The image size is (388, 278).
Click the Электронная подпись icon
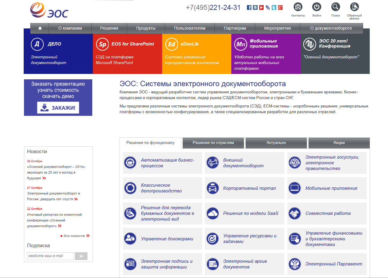coord(130,264)
